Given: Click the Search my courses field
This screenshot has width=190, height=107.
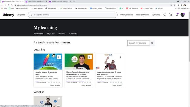Looking at the screenshot, I should click(138, 43).
